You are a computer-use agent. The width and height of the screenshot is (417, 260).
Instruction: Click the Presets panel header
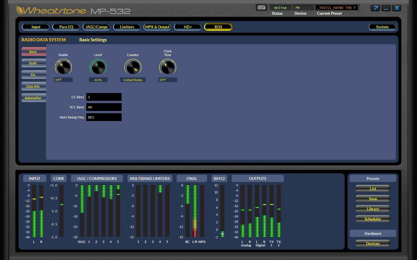click(373, 179)
